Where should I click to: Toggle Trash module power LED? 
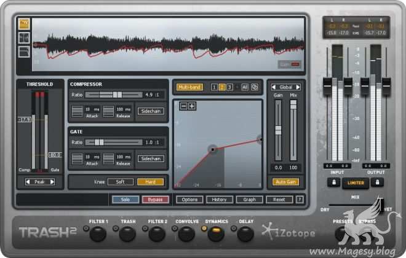(116, 229)
